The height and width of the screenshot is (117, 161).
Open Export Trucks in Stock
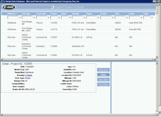[69, 7]
